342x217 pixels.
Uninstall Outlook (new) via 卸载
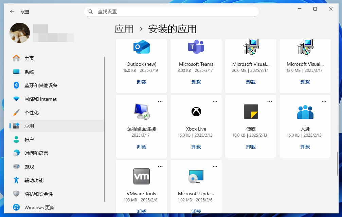coord(142,82)
